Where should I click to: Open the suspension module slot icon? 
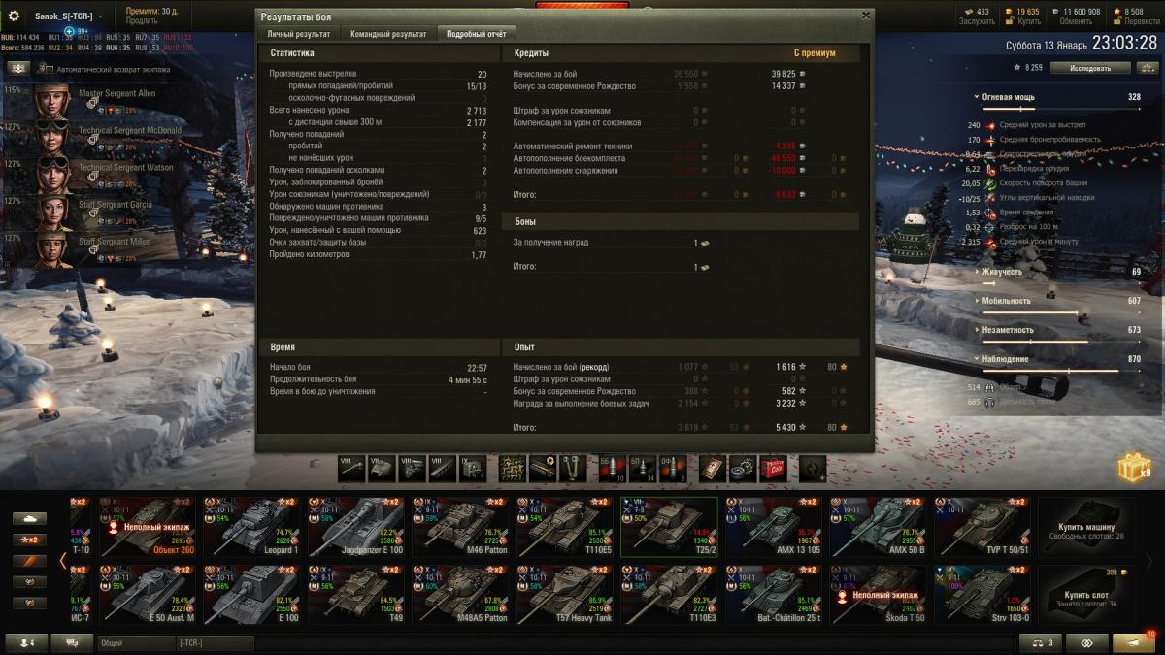443,468
